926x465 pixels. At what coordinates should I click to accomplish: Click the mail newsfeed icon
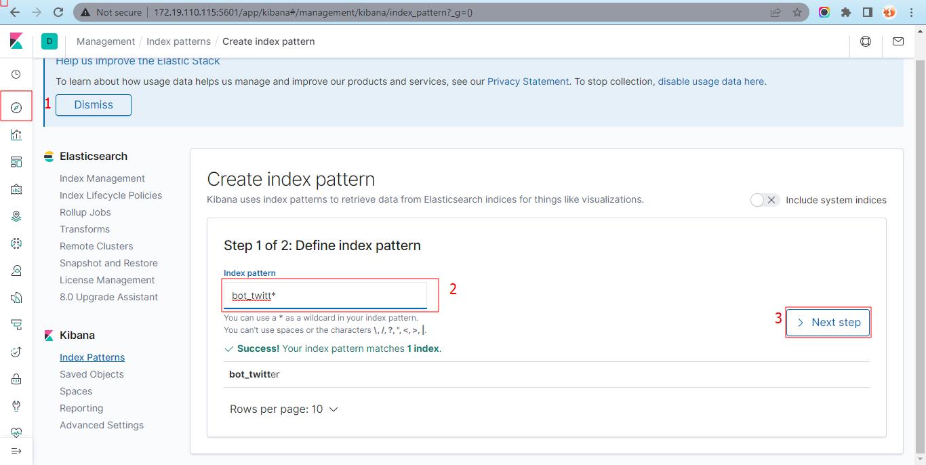pos(898,41)
